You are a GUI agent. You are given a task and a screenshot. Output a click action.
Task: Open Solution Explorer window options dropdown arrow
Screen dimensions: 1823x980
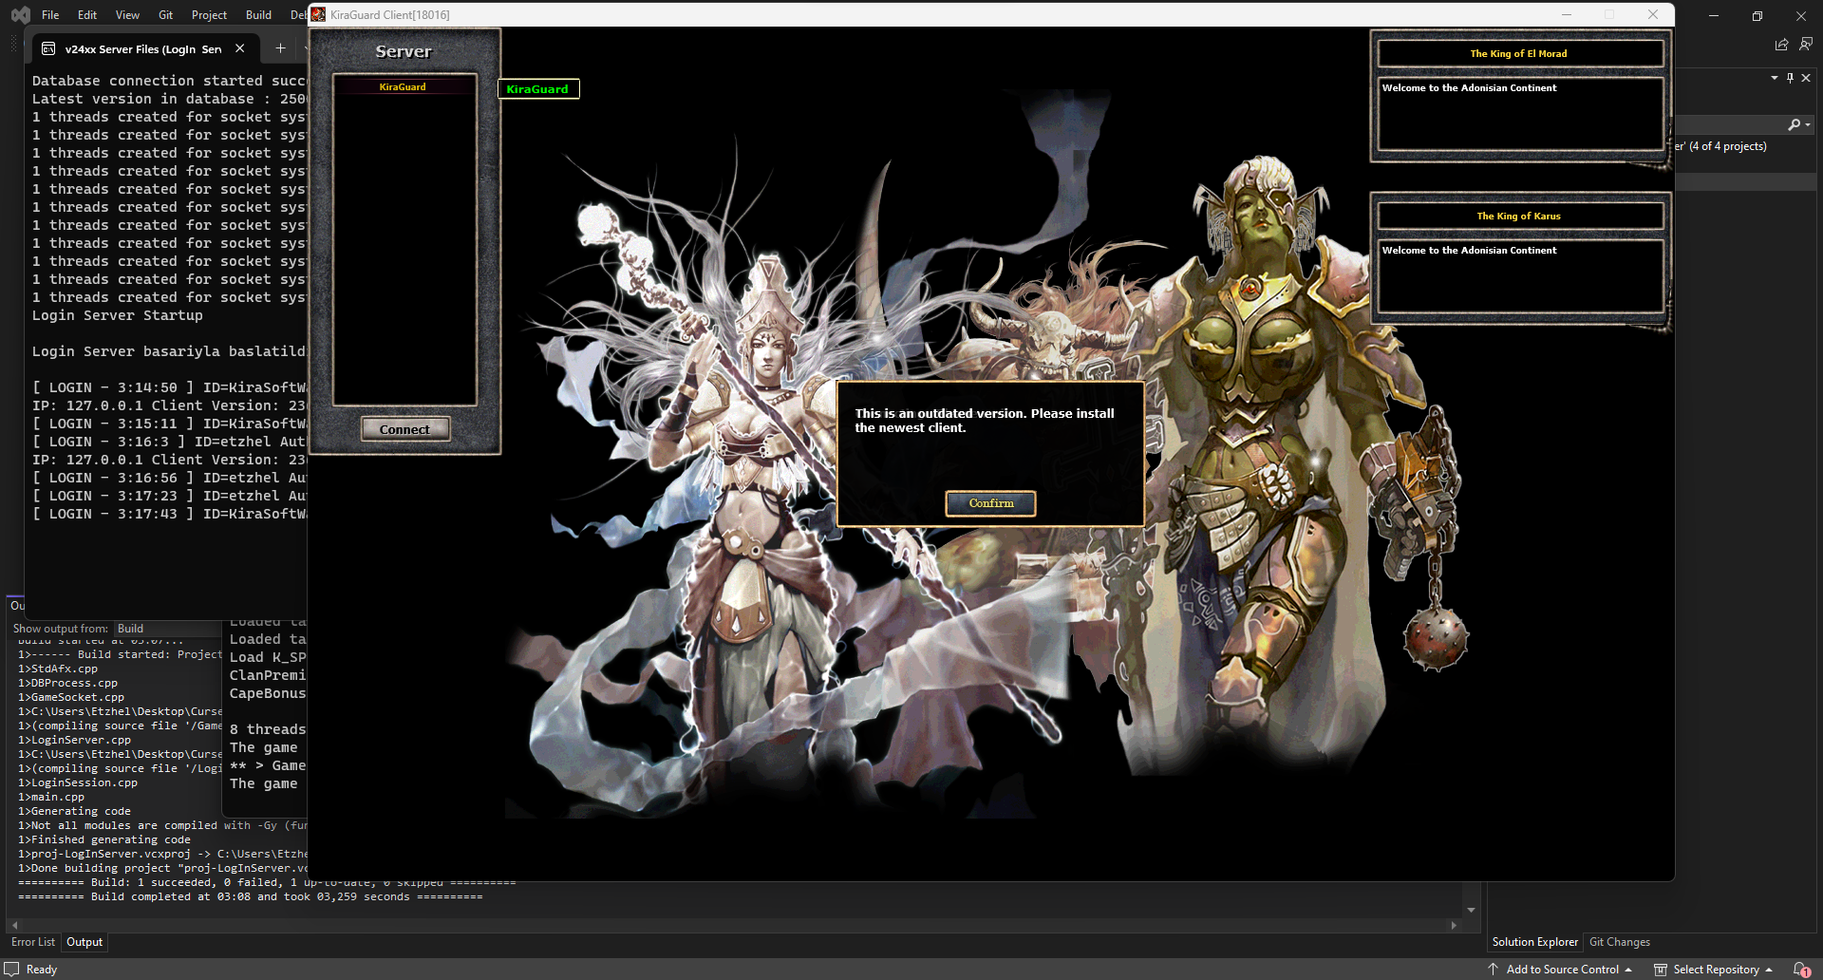pyautogui.click(x=1774, y=78)
